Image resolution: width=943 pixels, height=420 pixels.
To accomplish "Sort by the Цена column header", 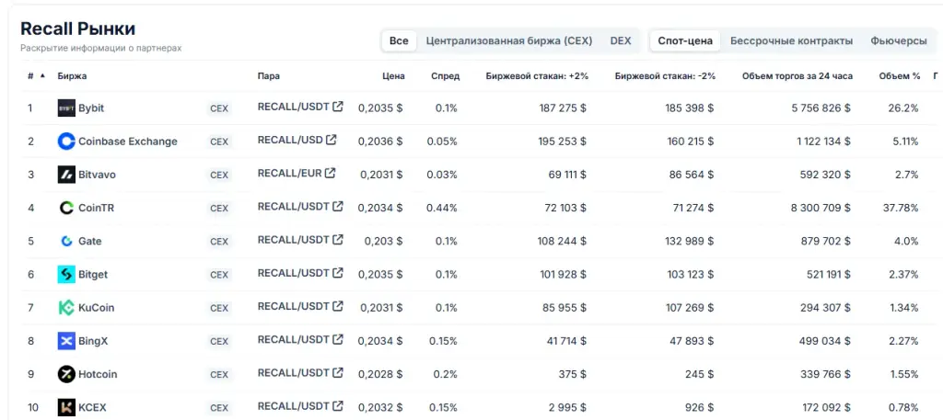I will pyautogui.click(x=393, y=76).
